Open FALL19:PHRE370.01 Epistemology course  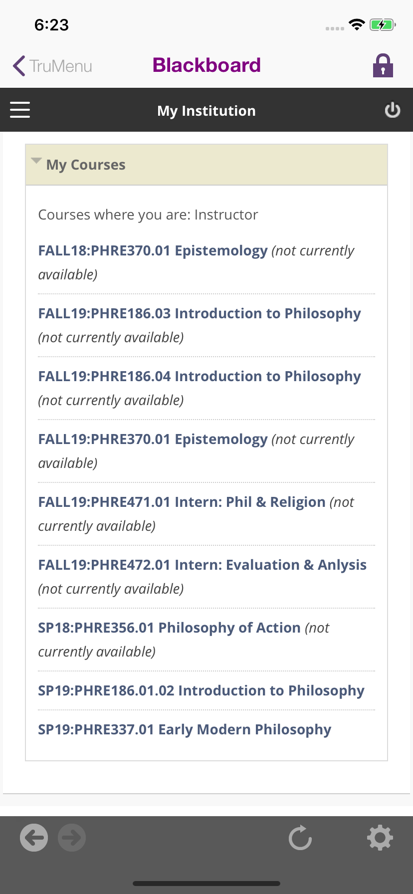(153, 439)
